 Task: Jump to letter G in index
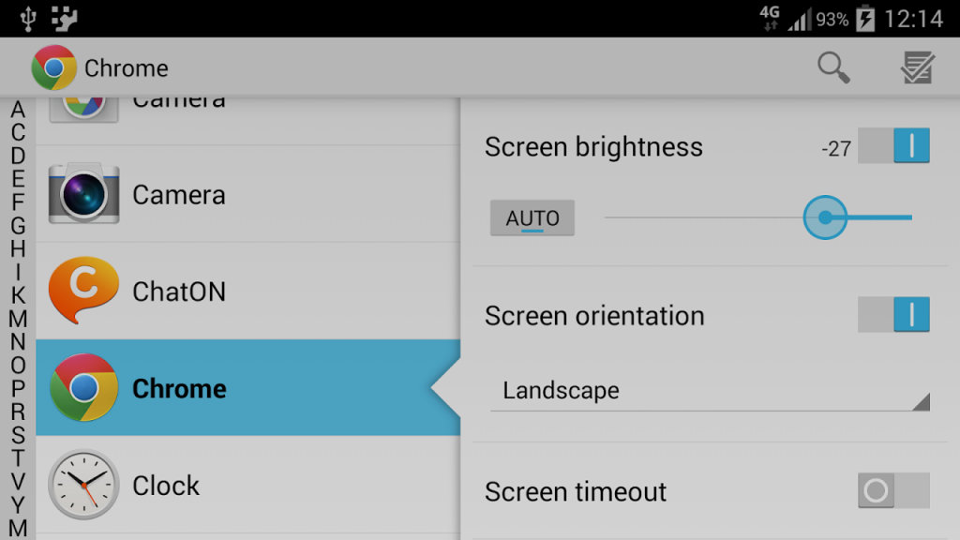(18, 226)
